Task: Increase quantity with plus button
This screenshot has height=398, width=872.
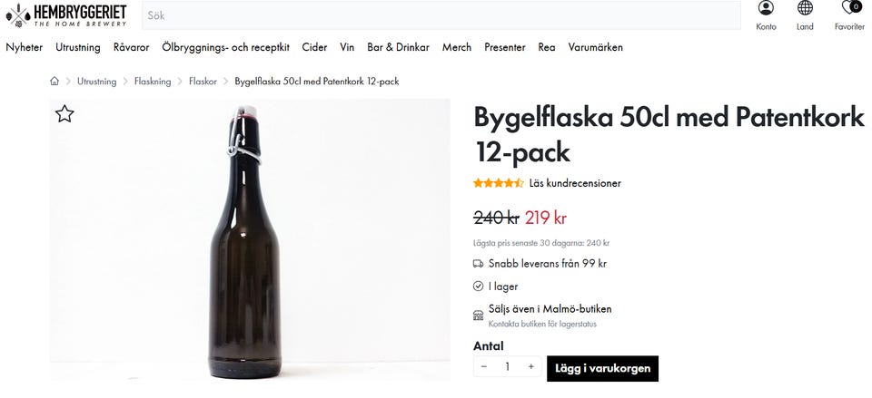Action: [531, 367]
